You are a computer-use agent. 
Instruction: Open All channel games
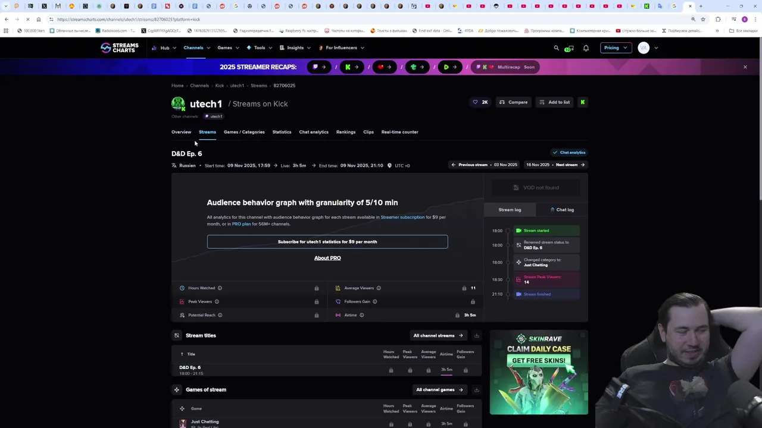[439, 389]
